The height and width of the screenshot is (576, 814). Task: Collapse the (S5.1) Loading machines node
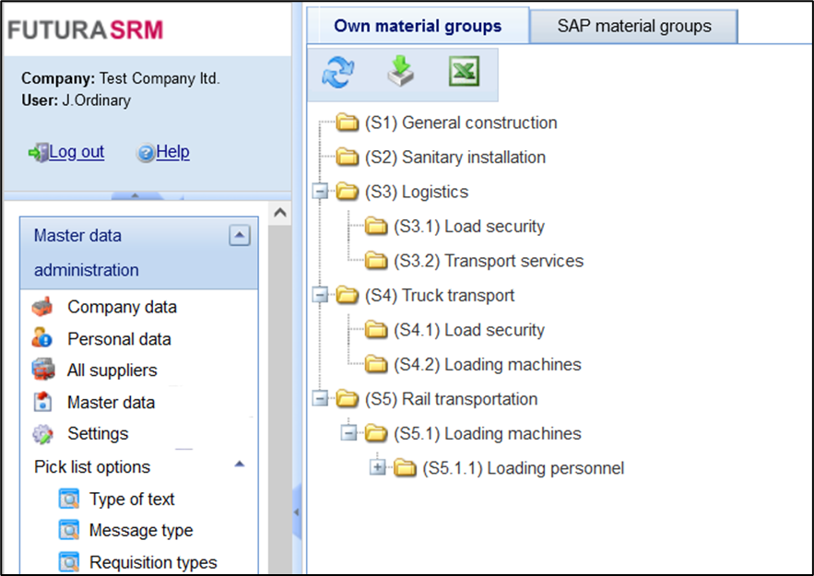[348, 433]
